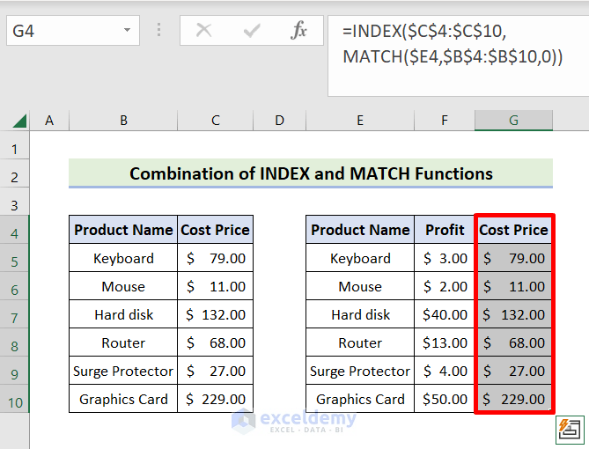This screenshot has width=589, height=449.
Task: Expand the Name Box dropdown arrow
Action: tap(128, 30)
